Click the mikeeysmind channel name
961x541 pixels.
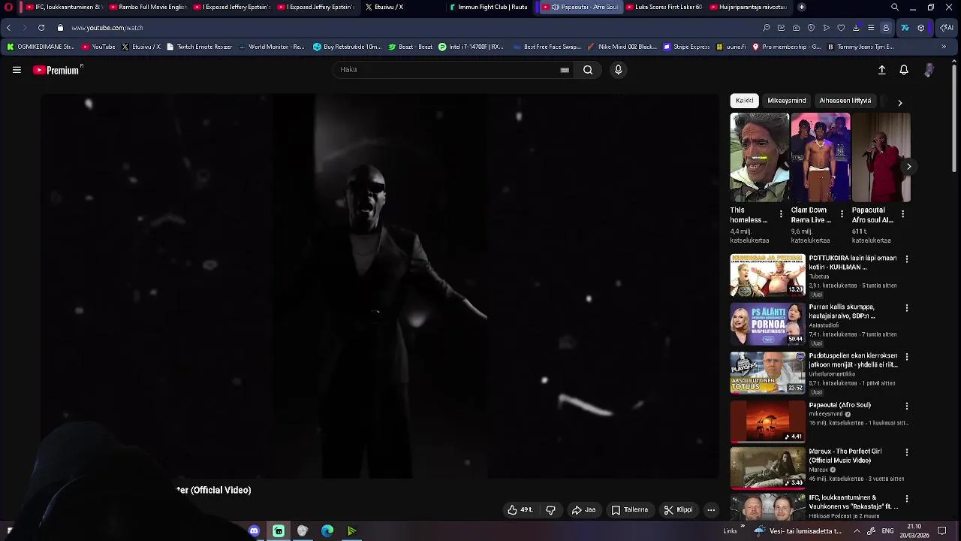[827, 414]
